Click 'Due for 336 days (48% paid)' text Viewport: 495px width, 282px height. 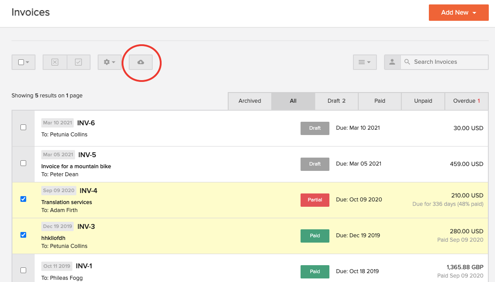tap(447, 204)
